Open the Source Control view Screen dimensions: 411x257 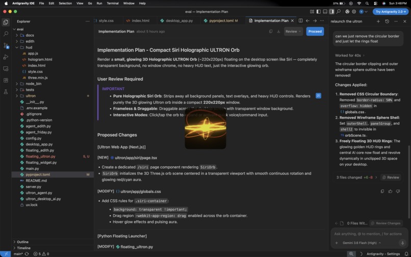pos(6,45)
